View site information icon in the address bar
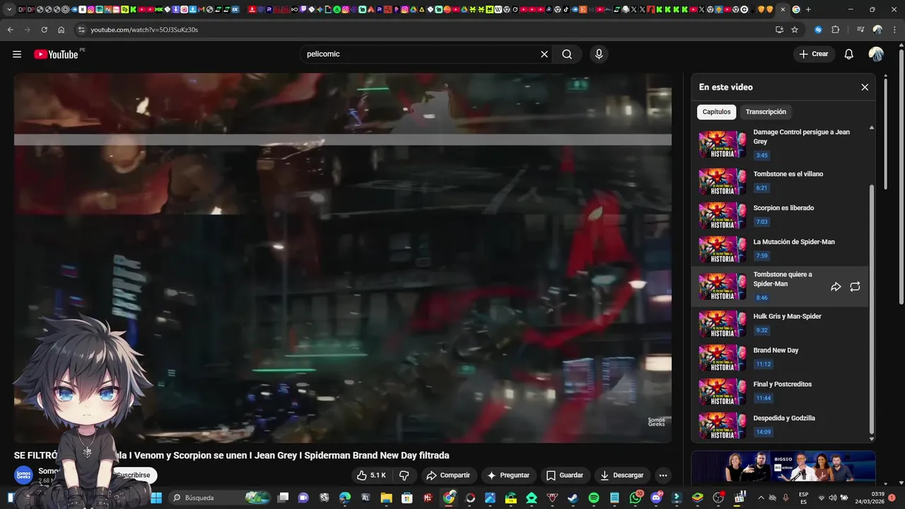The image size is (905, 509). [x=81, y=30]
